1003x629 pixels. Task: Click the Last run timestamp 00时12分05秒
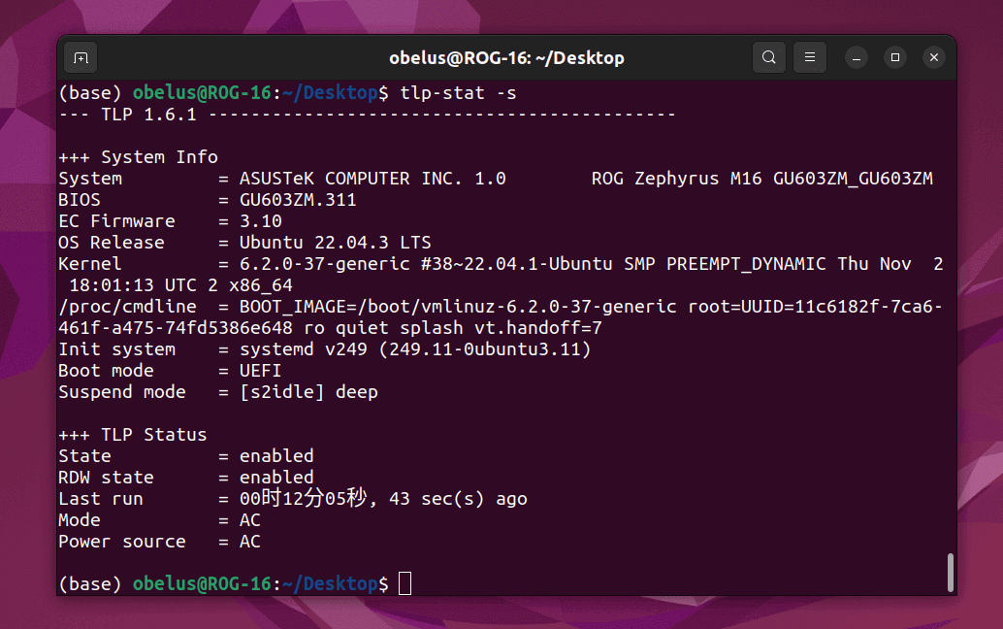tap(304, 499)
